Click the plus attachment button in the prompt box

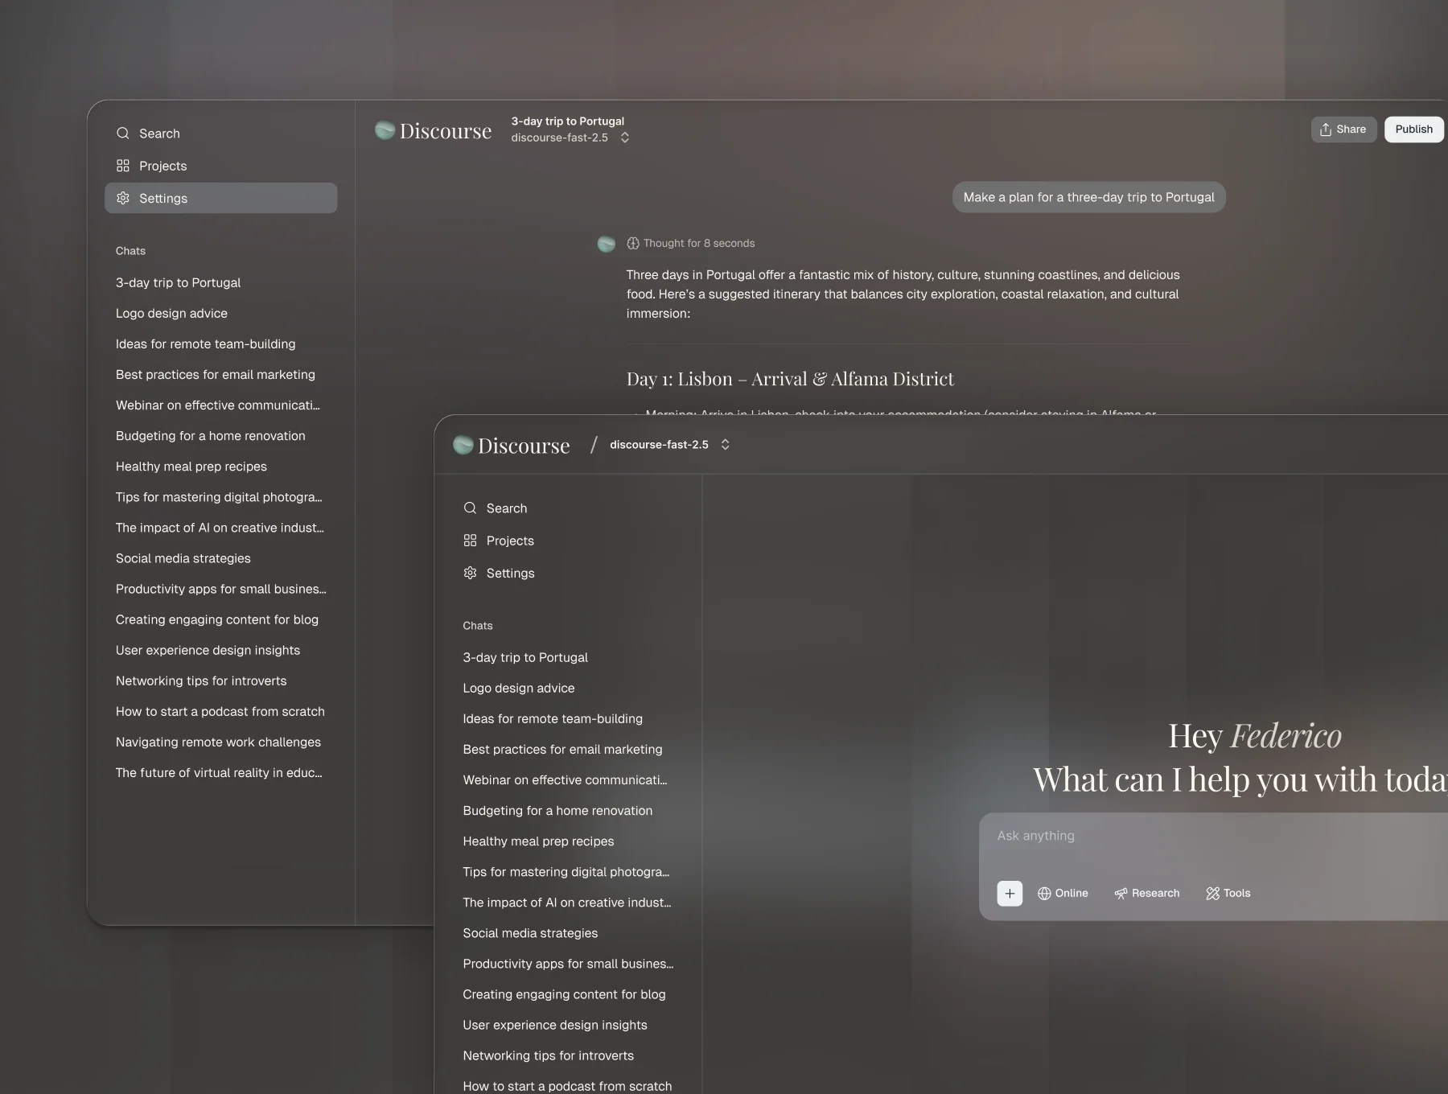click(x=1010, y=893)
